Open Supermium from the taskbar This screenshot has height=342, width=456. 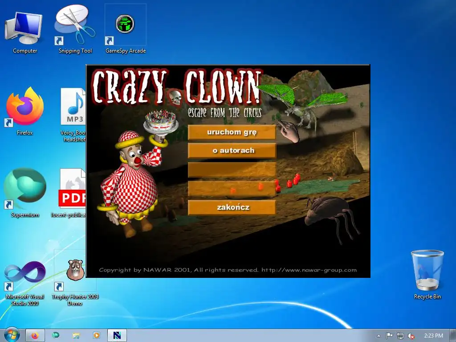pos(56,336)
